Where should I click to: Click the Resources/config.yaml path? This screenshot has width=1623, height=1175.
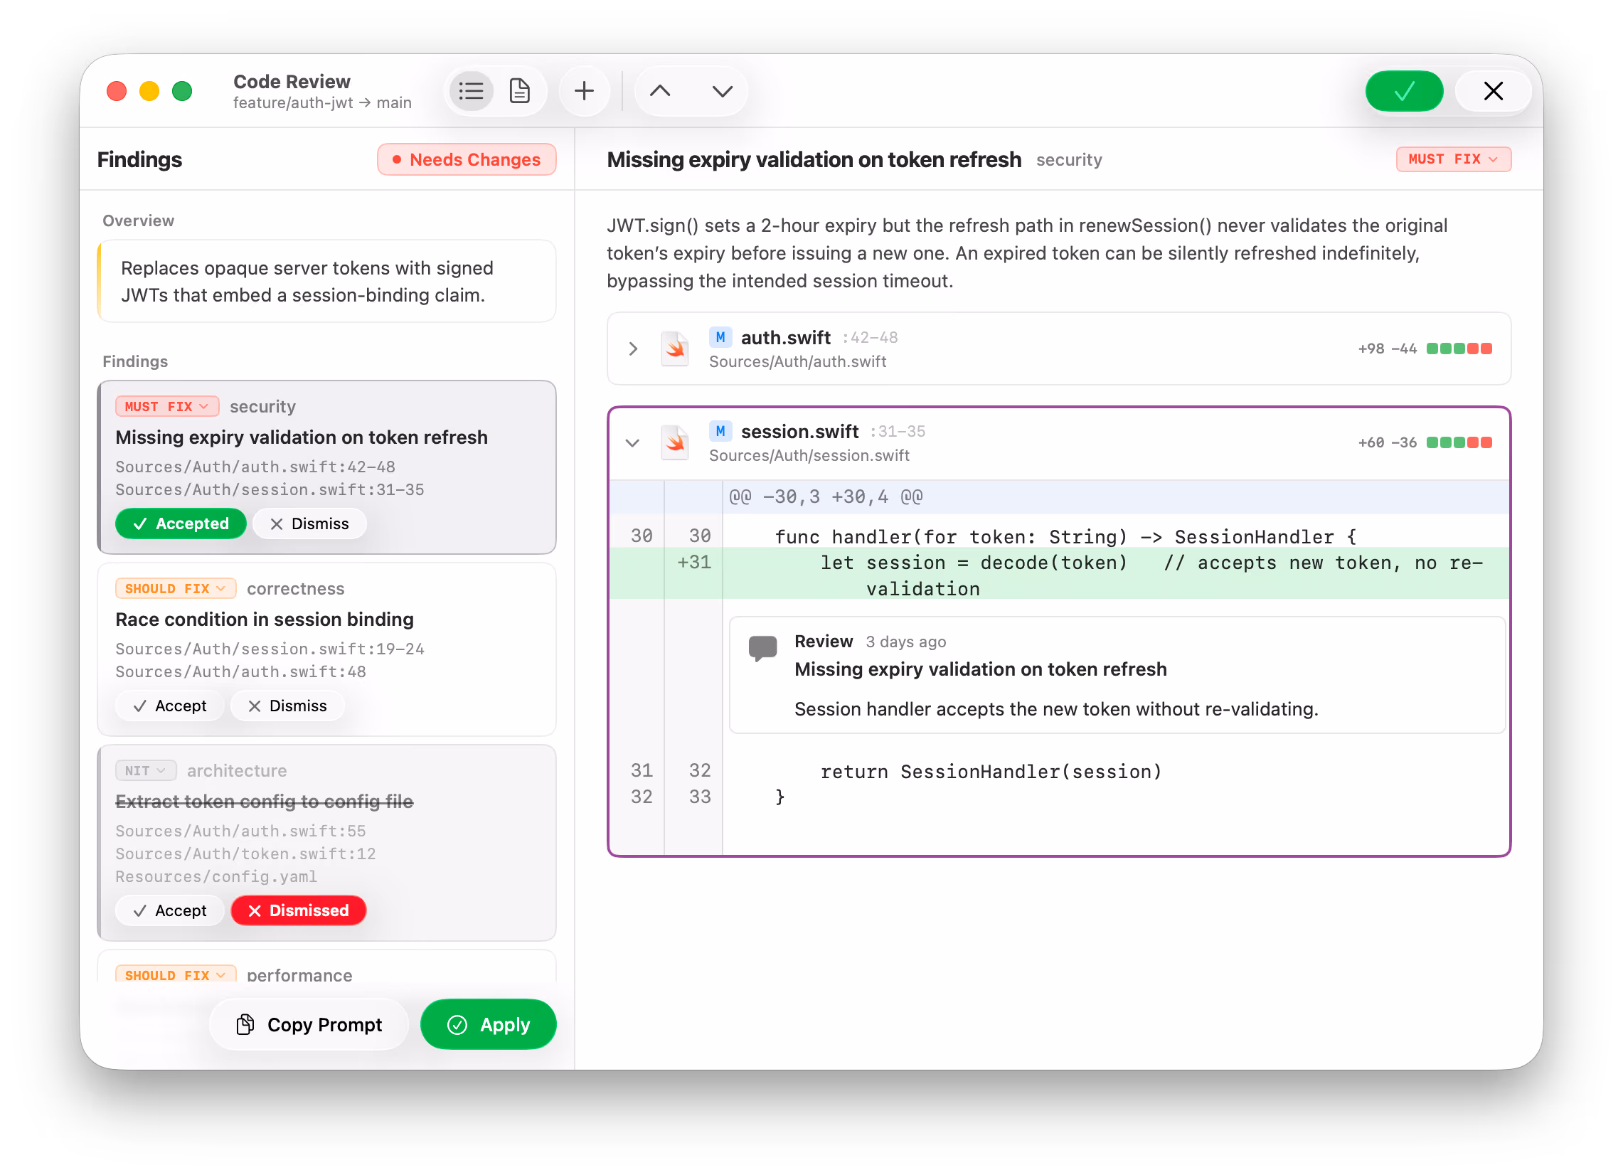tap(216, 876)
